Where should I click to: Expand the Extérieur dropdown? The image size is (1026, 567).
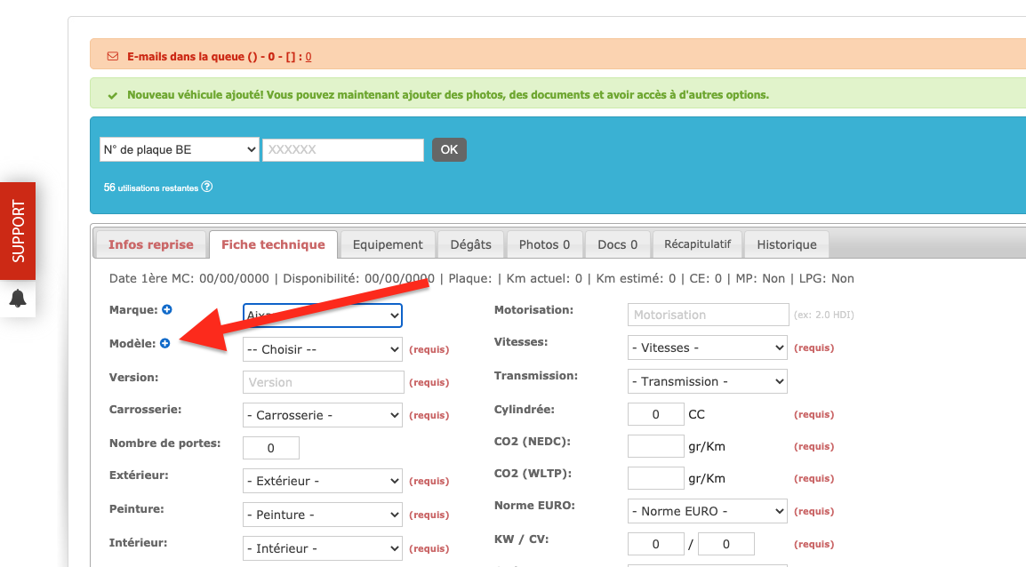click(323, 481)
